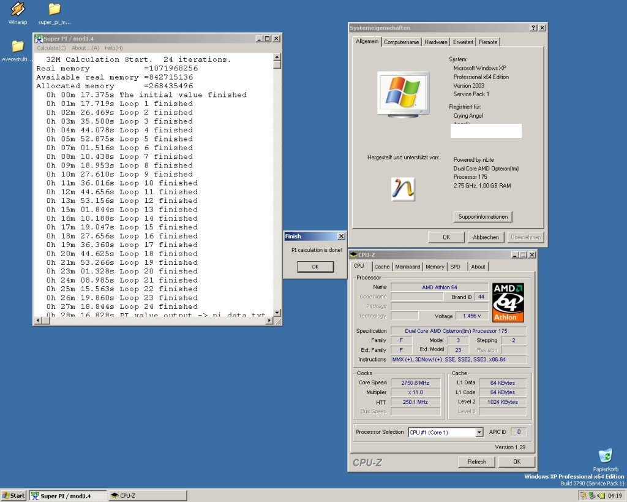This screenshot has width=627, height=502.
Task: Select the Hardware tab in Systemeigenschaften
Action: coord(436,42)
